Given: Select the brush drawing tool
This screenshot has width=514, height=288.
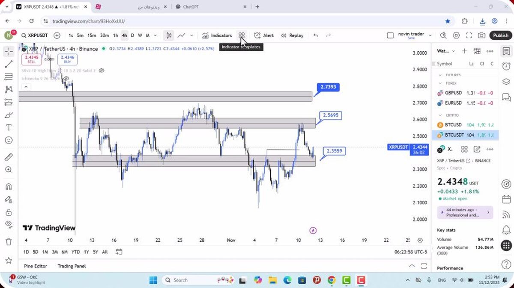Looking at the screenshot, I should coord(9,115).
